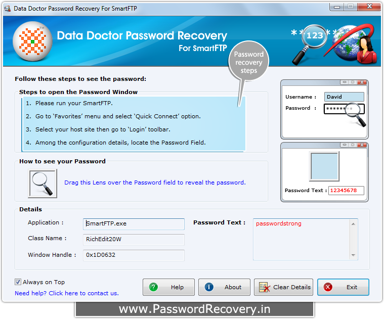Click the Clear Details button
Viewport: 384px width, 319px height.
(x=283, y=287)
